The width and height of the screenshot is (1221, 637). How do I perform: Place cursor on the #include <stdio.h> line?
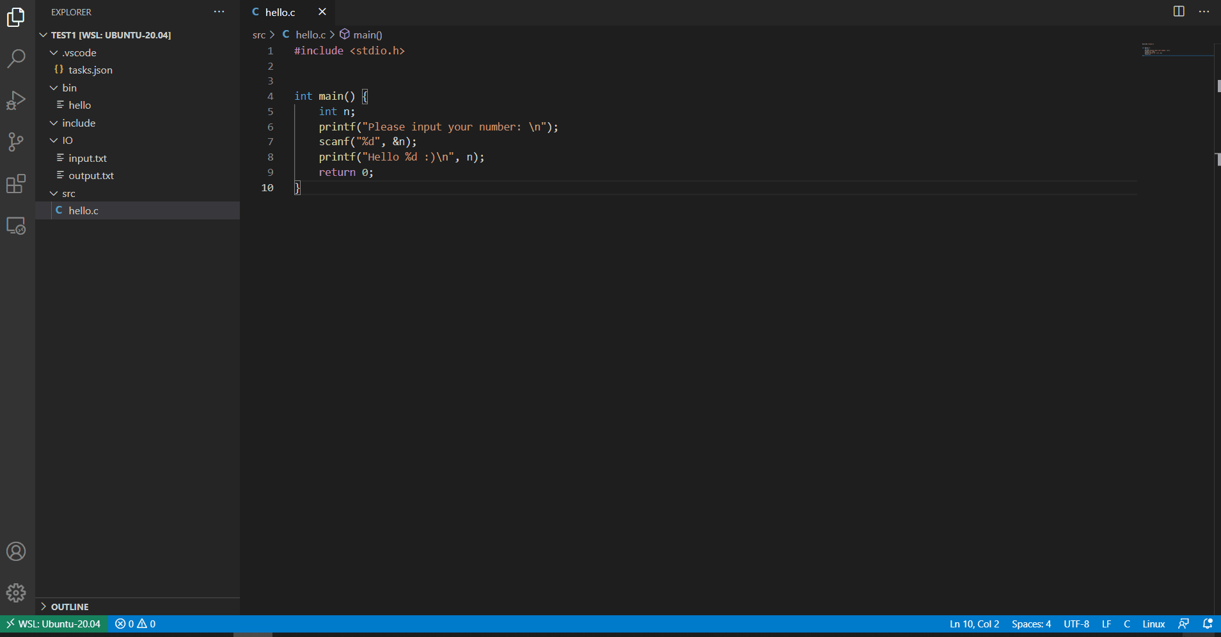tap(349, 51)
